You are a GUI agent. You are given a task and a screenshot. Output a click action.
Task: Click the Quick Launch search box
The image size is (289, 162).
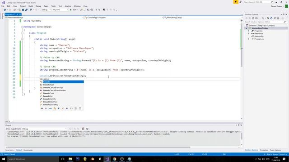coord(258,2)
